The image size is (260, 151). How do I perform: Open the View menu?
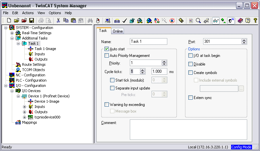[41, 13]
